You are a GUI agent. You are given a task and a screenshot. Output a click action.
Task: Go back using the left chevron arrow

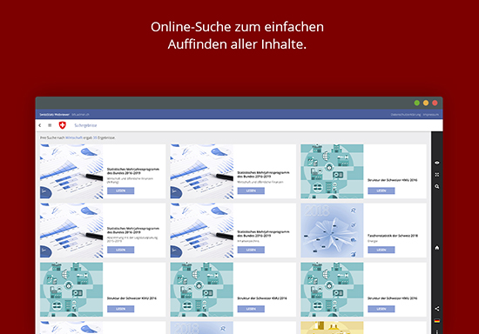coord(40,125)
